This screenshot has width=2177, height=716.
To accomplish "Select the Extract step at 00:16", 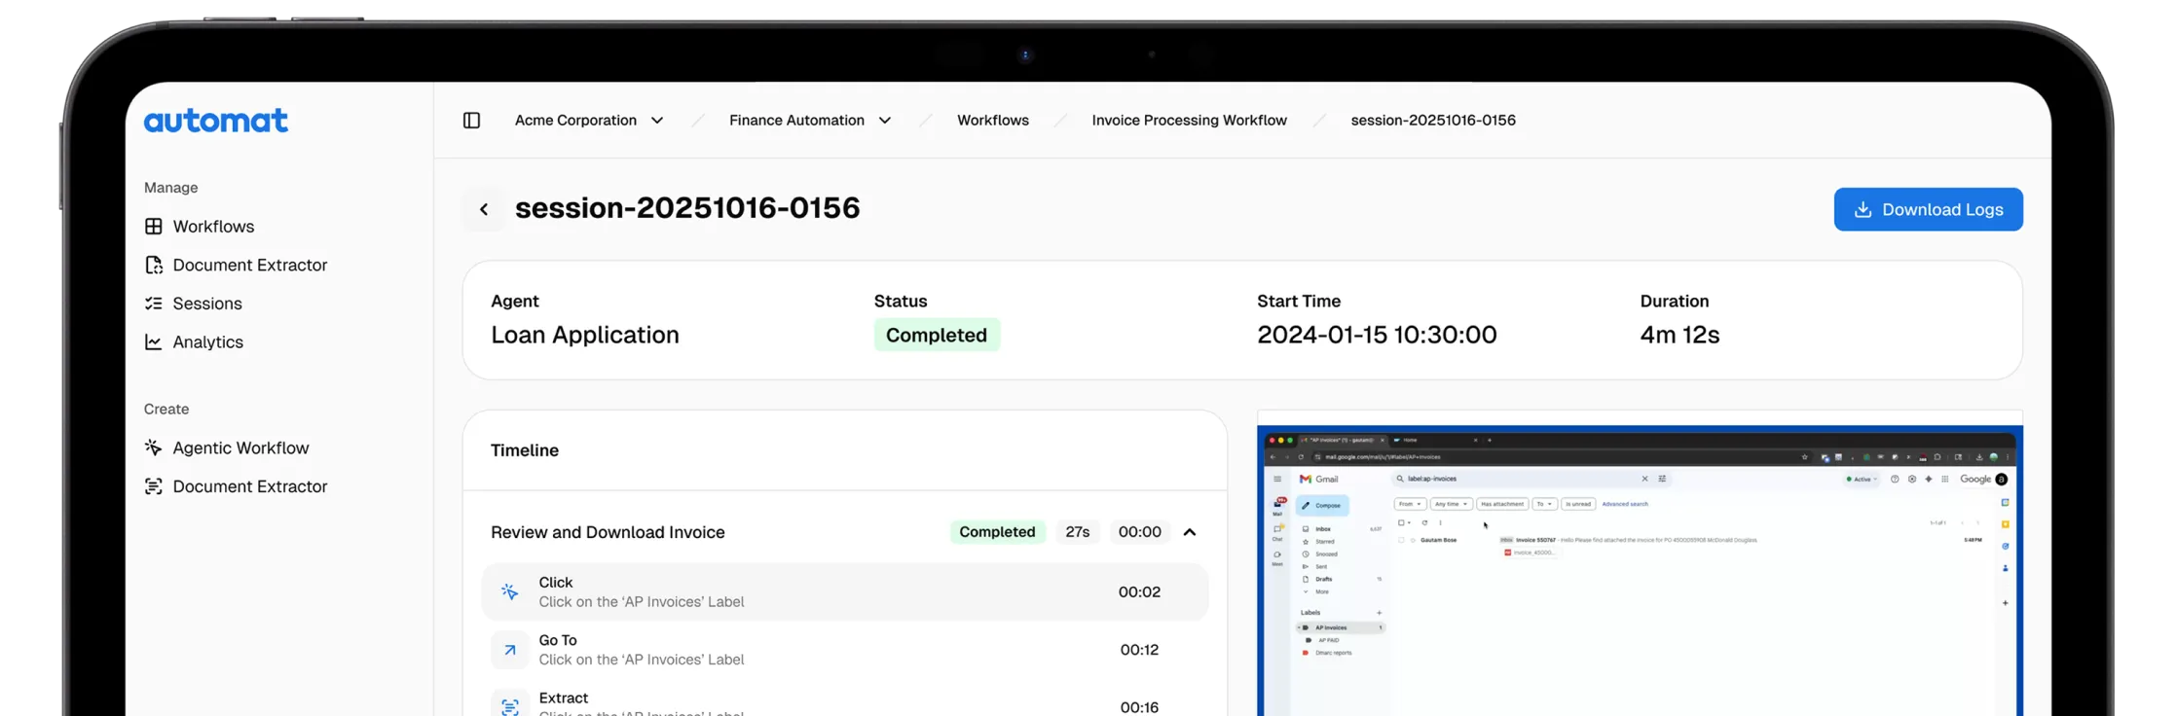I will (845, 702).
